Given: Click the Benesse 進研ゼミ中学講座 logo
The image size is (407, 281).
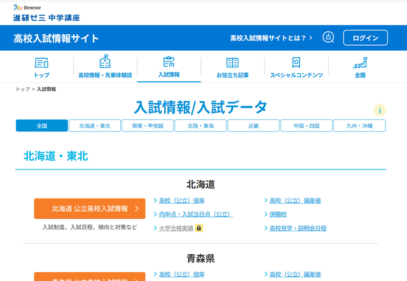Looking at the screenshot, I should pyautogui.click(x=46, y=13).
